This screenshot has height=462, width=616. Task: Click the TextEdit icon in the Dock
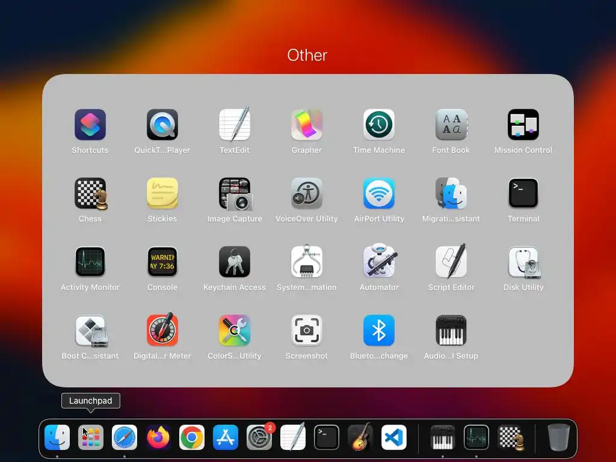[293, 437]
